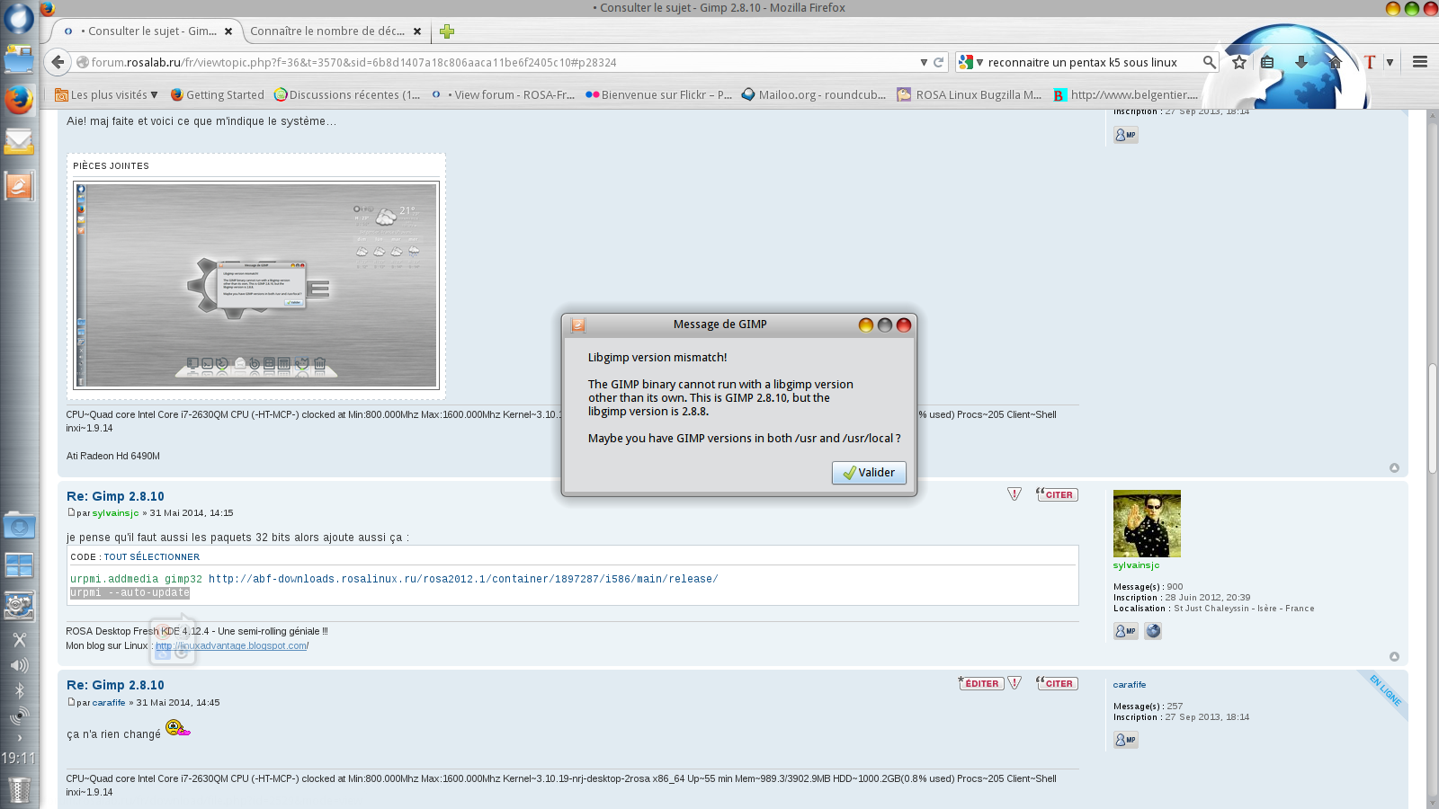Image resolution: width=1439 pixels, height=809 pixels.
Task: Open the ROSA launcher at dock top
Action: [x=18, y=18]
